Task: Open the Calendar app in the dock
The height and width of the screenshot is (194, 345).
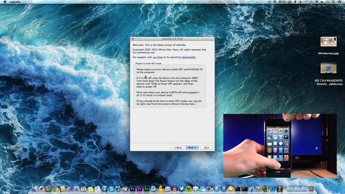Action: tap(83, 189)
